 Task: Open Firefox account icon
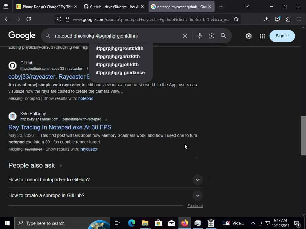pyautogui.click(x=277, y=19)
